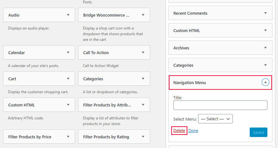This screenshot has width=278, height=148.
Task: Click the Navigation Menu Title field
Action: point(220,105)
